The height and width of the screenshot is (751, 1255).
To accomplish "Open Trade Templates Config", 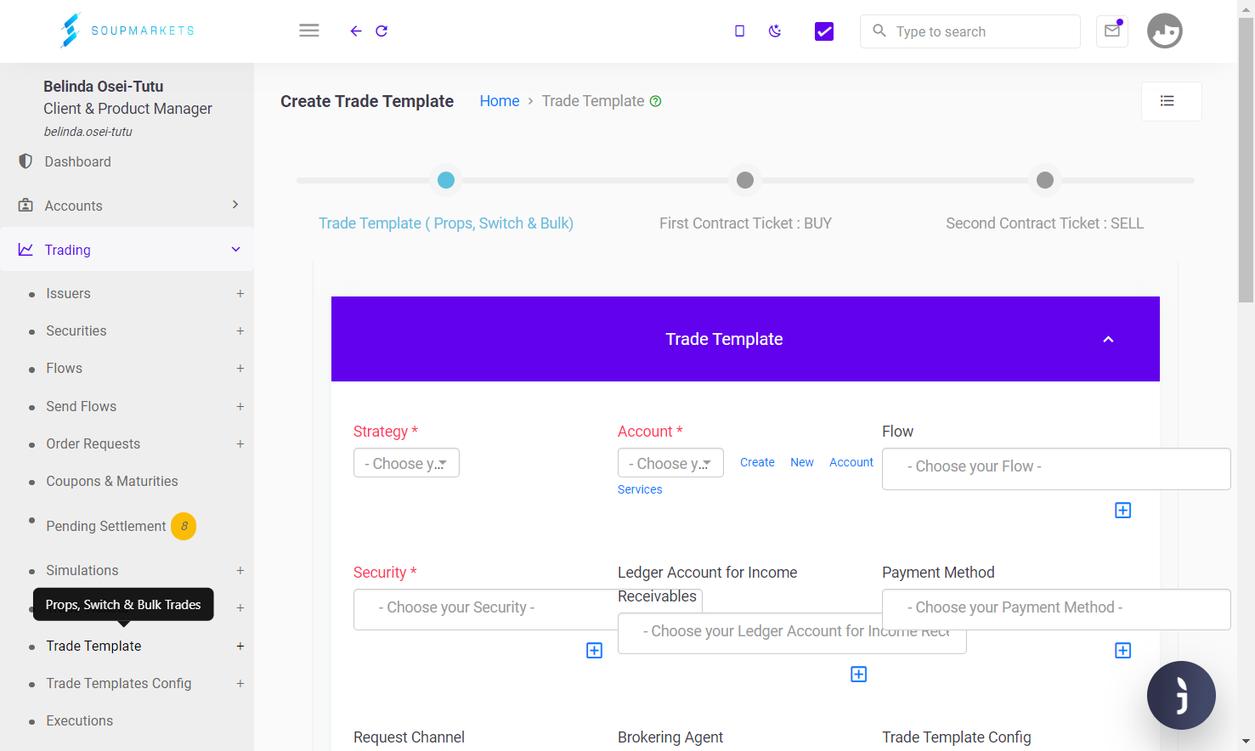I will click(119, 683).
